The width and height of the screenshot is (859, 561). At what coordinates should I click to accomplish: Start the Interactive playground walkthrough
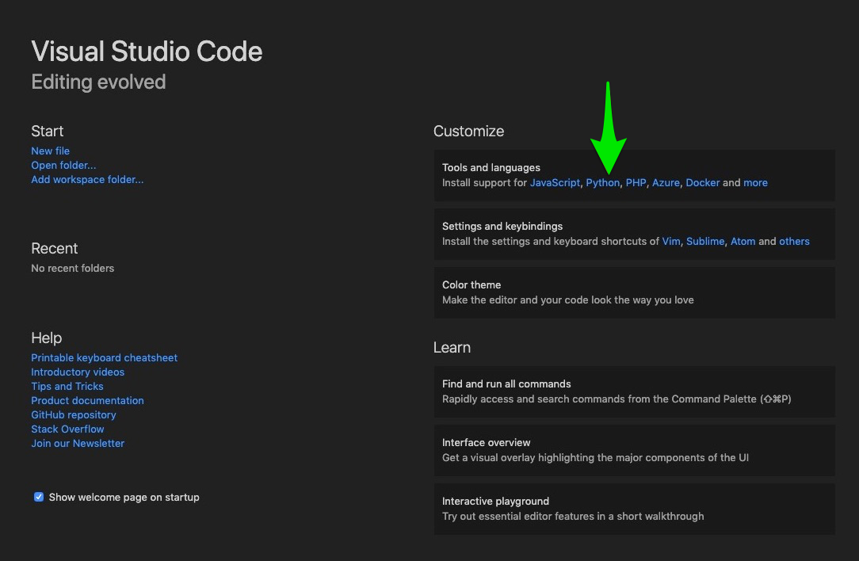point(635,509)
